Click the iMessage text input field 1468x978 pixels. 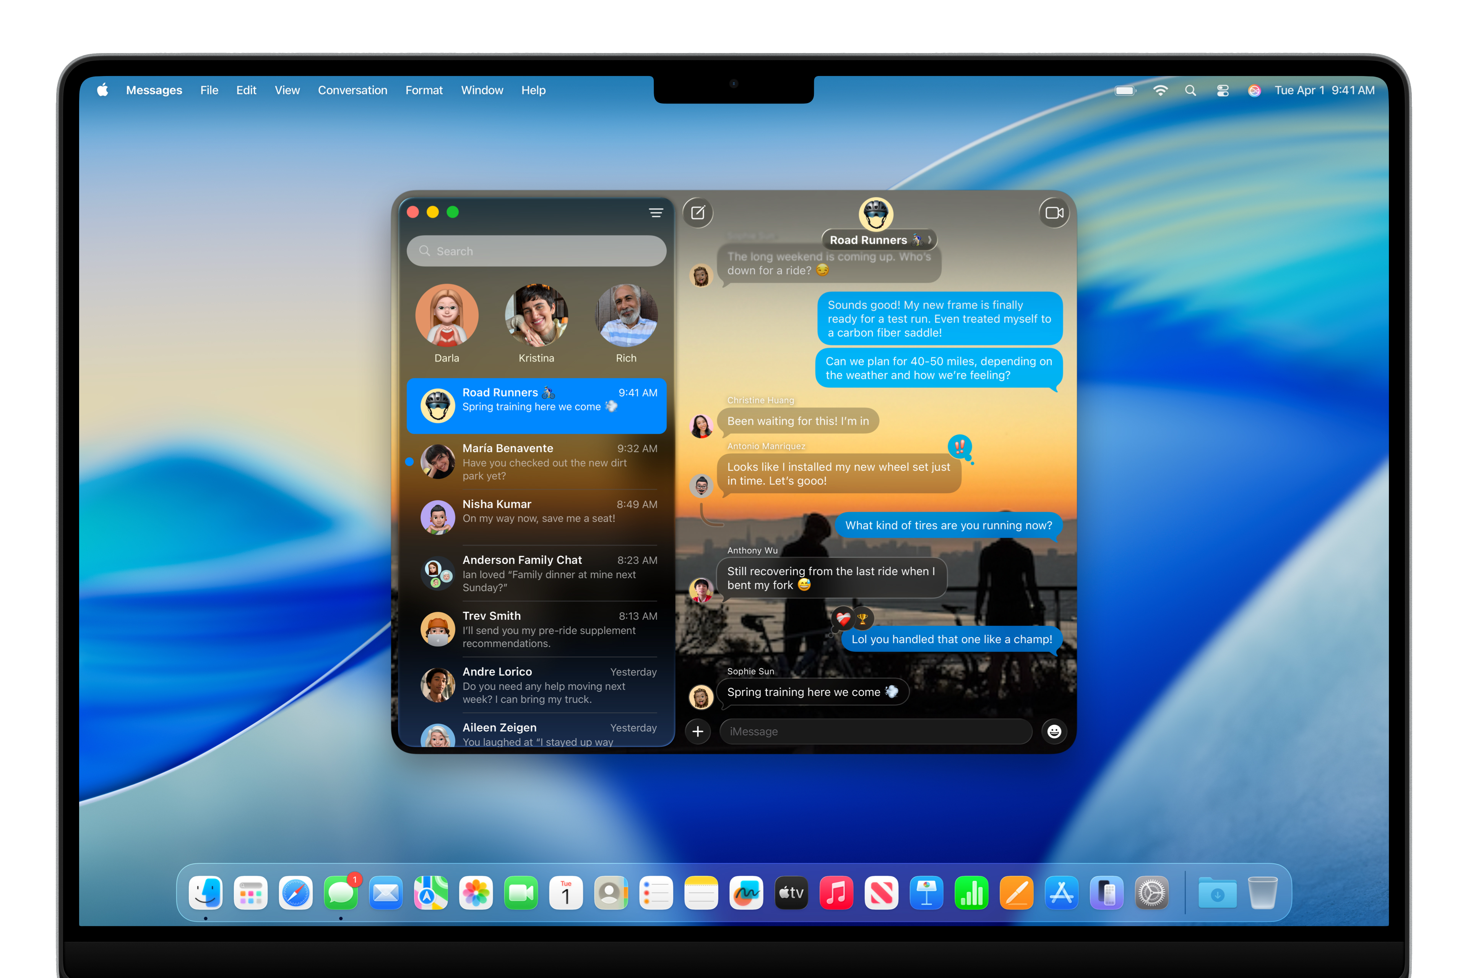[874, 731]
